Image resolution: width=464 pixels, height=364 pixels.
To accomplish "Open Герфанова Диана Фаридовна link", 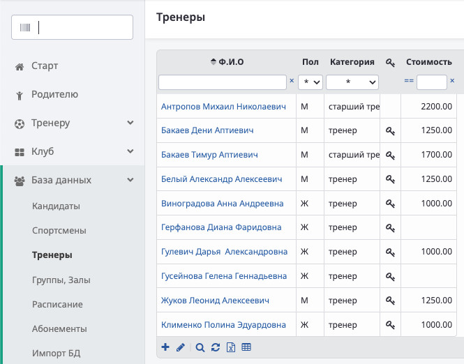I will coord(221,227).
